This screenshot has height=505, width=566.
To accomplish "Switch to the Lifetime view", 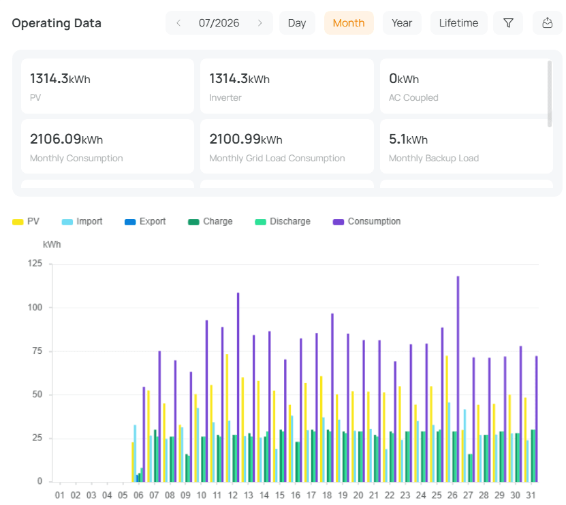I will [459, 23].
